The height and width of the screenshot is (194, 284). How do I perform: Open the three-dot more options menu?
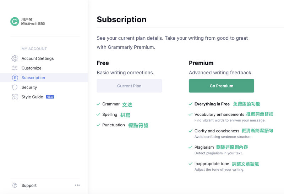point(77,185)
